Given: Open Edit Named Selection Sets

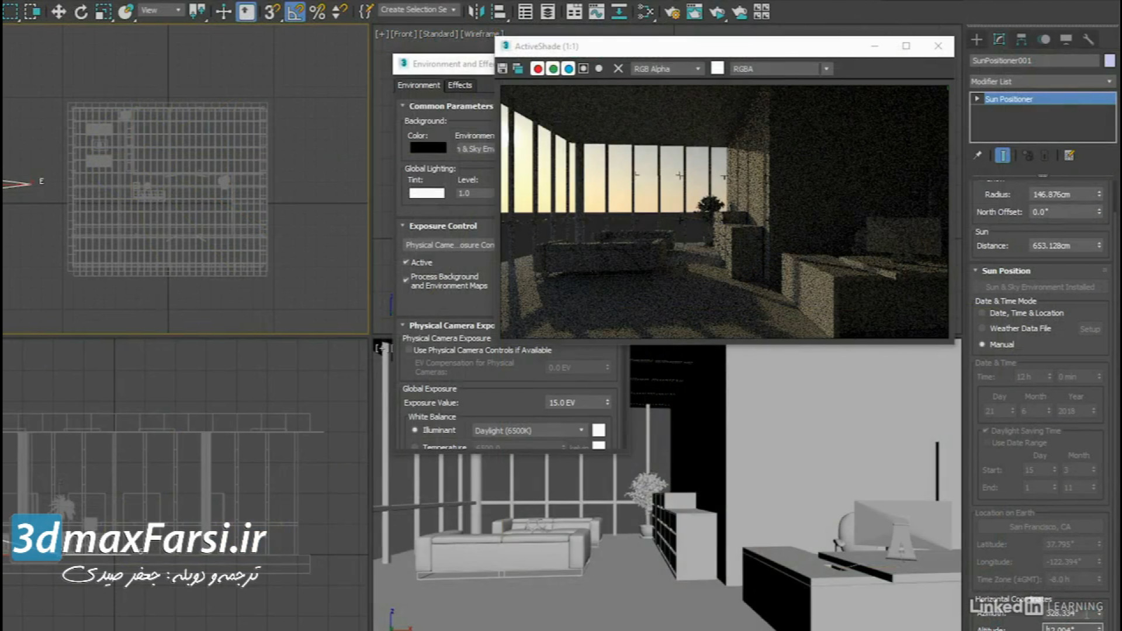Looking at the screenshot, I should [366, 11].
